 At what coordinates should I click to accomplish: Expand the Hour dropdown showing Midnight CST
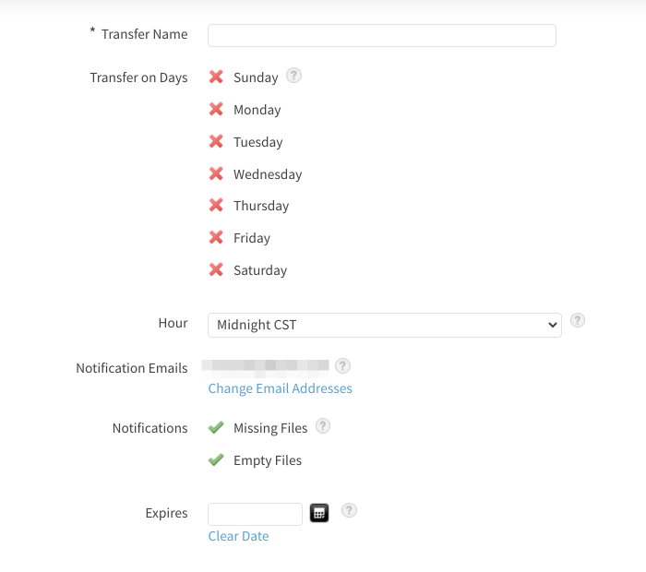pyautogui.click(x=385, y=325)
